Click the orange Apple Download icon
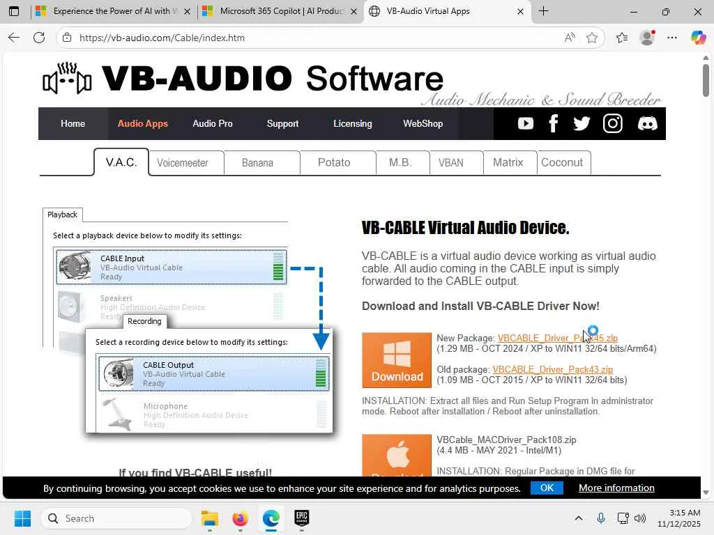 397,456
